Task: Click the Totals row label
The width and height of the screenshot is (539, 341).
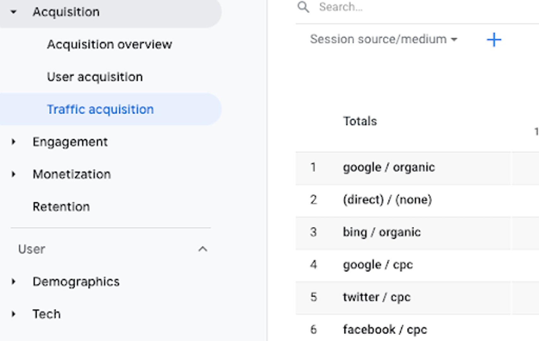Action: pos(360,121)
